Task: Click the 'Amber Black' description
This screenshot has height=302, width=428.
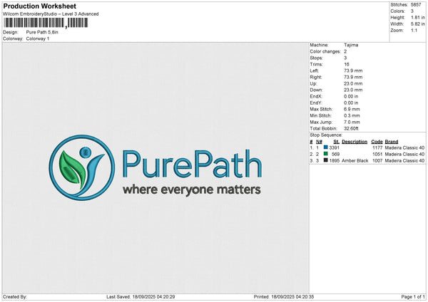Action: click(x=355, y=161)
